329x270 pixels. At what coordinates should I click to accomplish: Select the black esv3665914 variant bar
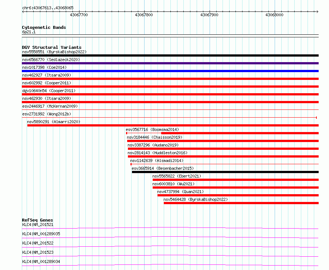[x=225, y=172]
